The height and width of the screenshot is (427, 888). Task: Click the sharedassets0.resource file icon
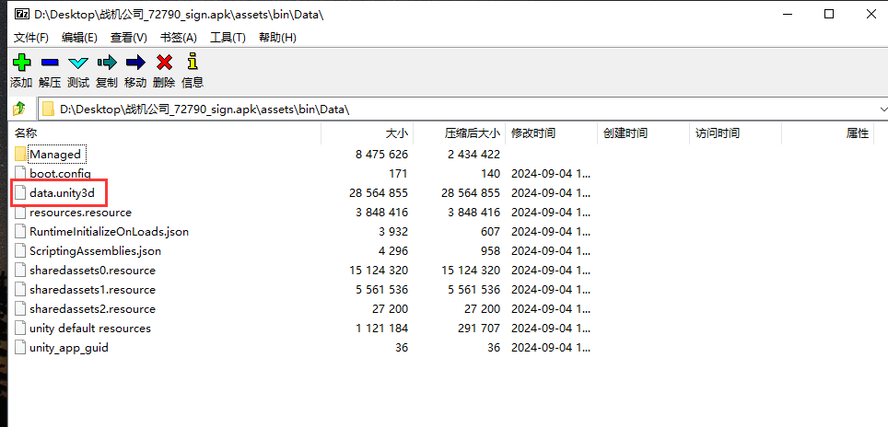(x=20, y=271)
